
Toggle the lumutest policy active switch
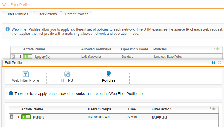tap(26, 117)
